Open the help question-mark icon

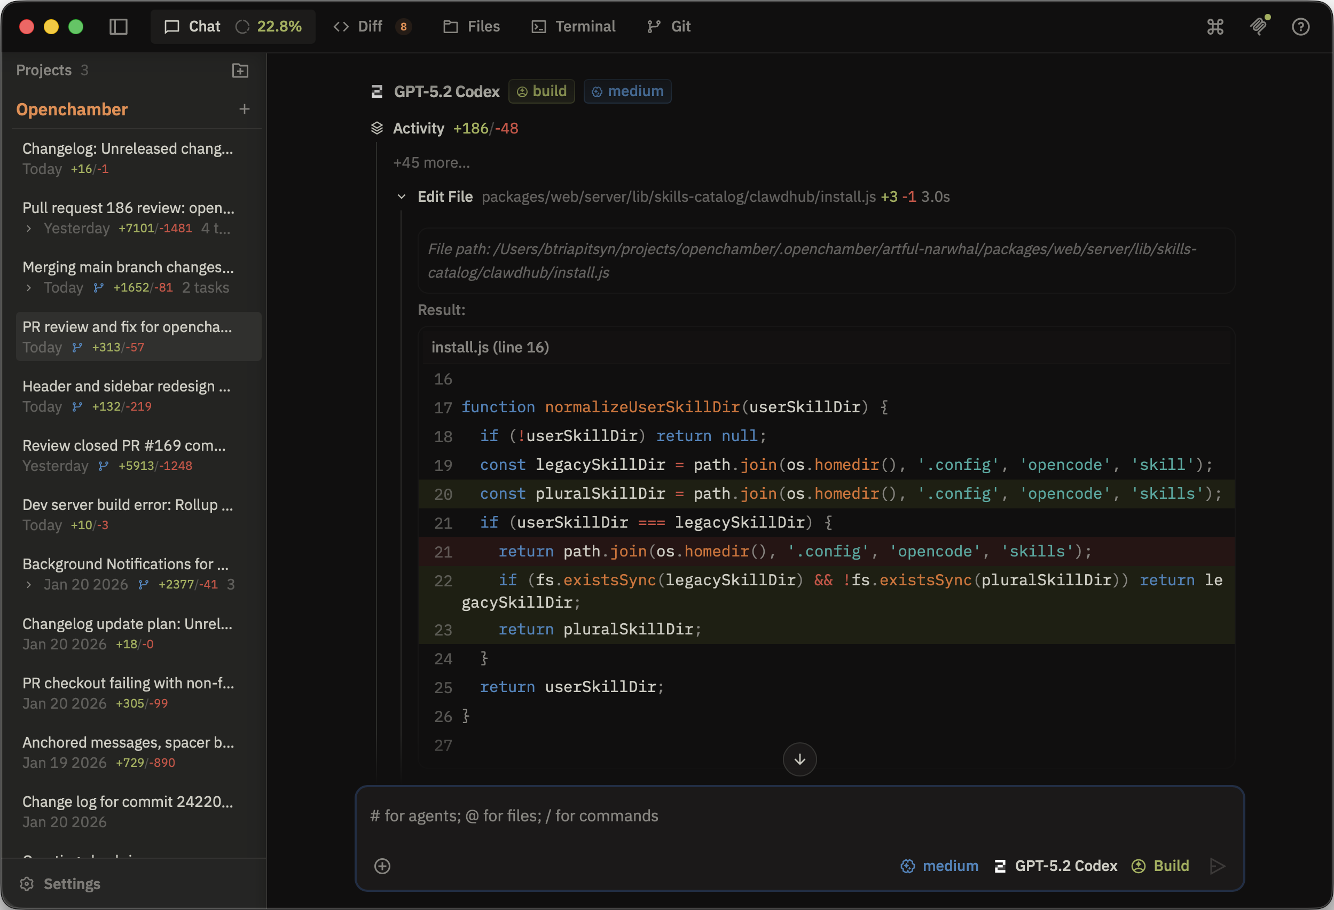point(1300,26)
